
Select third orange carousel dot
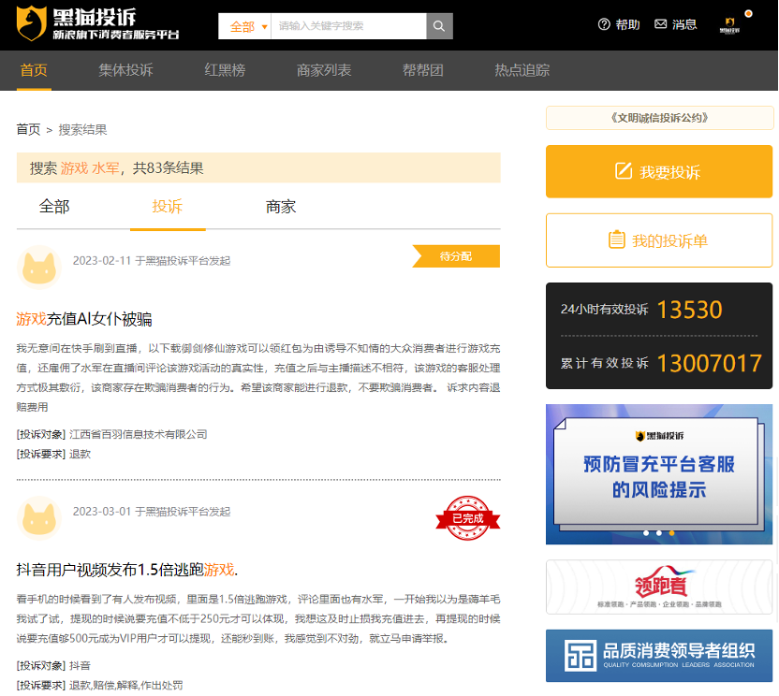coord(671,532)
